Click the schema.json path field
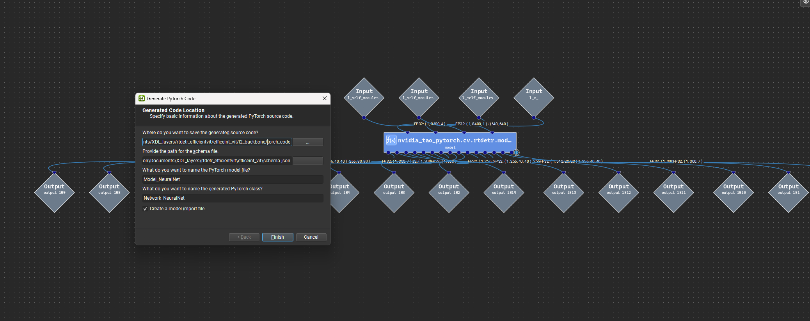The width and height of the screenshot is (810, 321). tap(217, 161)
